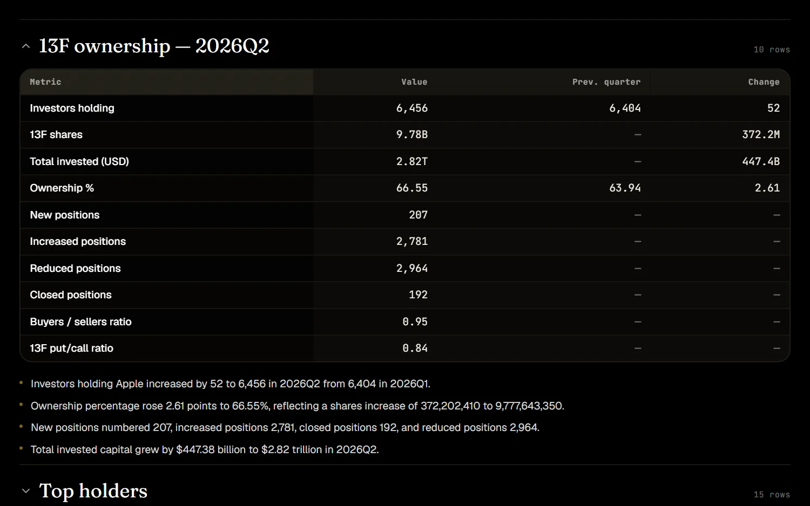The width and height of the screenshot is (810, 506).
Task: Click the 66.55 ownership value
Action: (x=412, y=188)
